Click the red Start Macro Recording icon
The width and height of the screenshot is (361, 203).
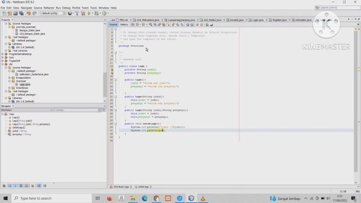click(x=197, y=25)
